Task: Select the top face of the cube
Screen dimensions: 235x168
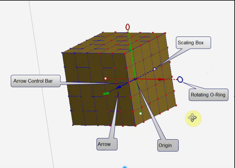Action: tap(115, 42)
